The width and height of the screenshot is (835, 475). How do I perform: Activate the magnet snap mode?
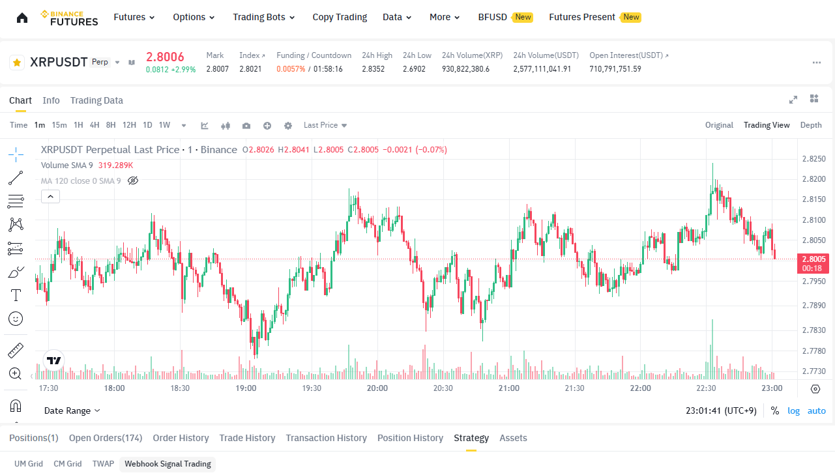click(x=16, y=405)
